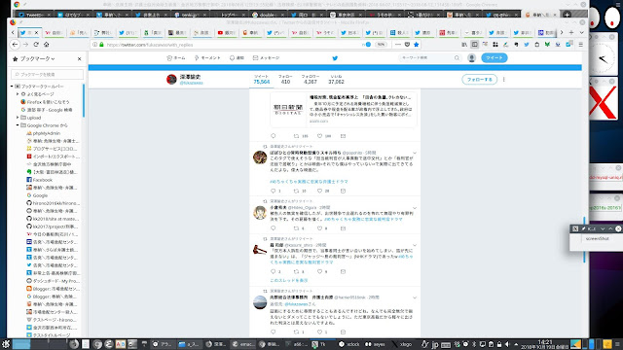Toggle the bookmark star in address bar
This screenshot has height=350, width=623.
(416, 45)
